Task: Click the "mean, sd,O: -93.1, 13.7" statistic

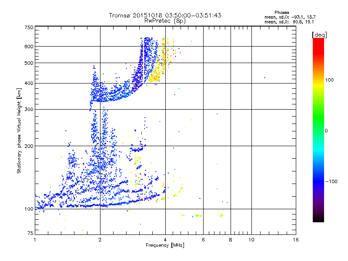Action: pos(290,17)
